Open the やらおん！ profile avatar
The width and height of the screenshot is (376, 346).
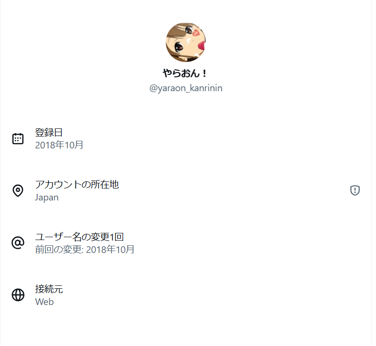(x=186, y=42)
